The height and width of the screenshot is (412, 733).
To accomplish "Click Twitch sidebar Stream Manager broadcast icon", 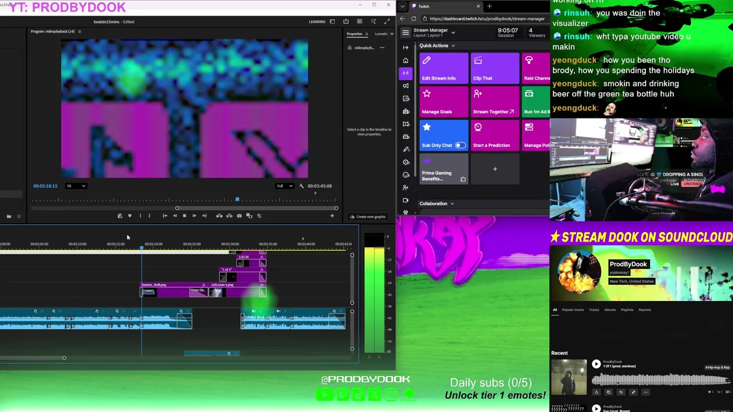I will (405, 73).
